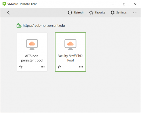Favorite the Faculty Staff PhD Pool star
The width and height of the screenshot is (141, 113).
point(59,67)
